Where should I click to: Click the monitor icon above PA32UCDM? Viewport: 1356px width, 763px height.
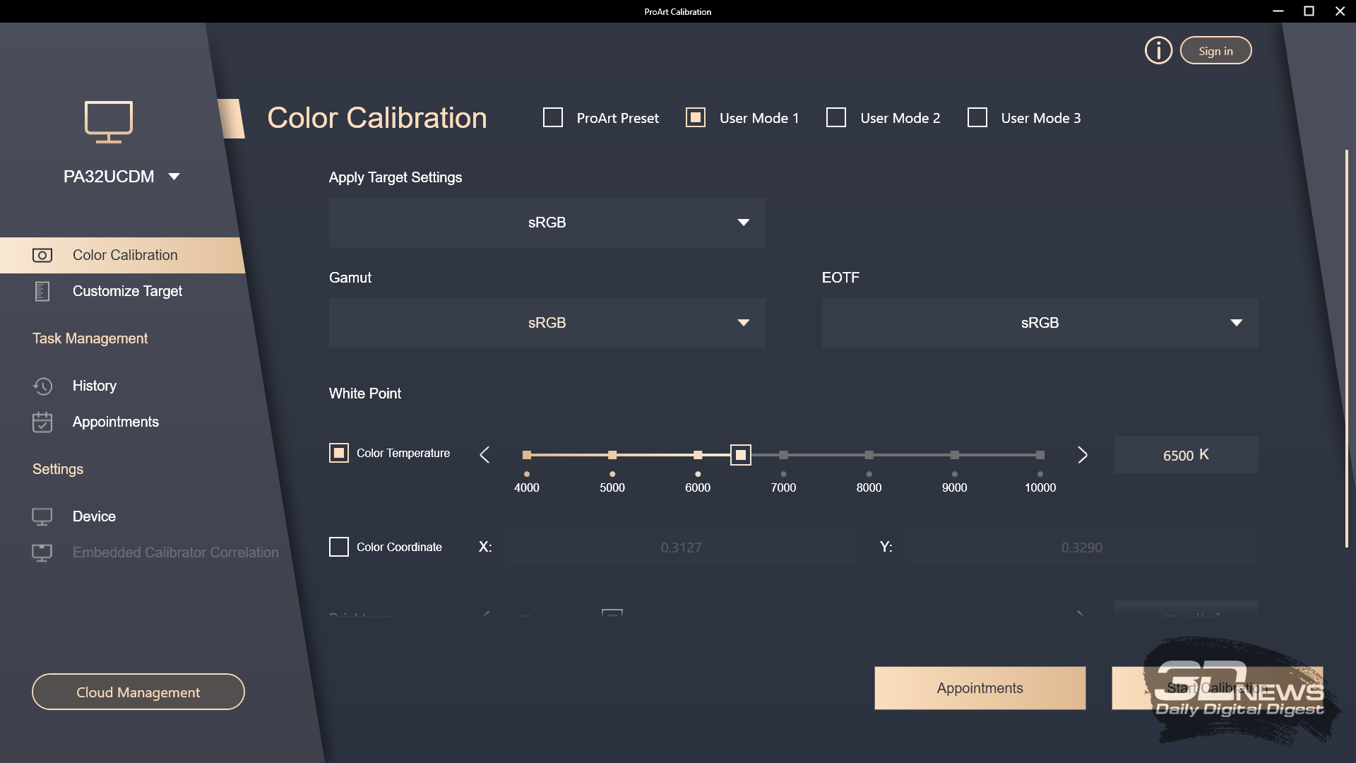109,122
